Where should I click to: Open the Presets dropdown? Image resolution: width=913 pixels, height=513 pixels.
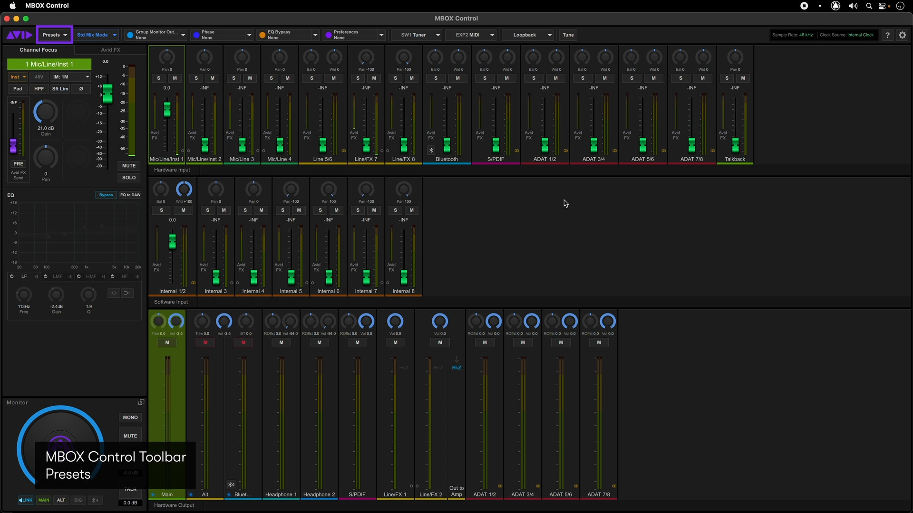(55, 35)
